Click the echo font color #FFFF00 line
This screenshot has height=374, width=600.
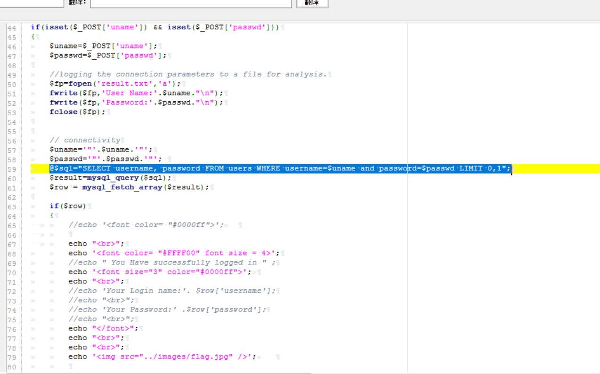point(174,253)
